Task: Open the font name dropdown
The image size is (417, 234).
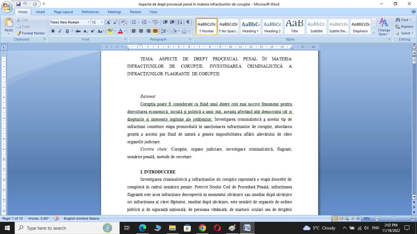Action: point(89,22)
